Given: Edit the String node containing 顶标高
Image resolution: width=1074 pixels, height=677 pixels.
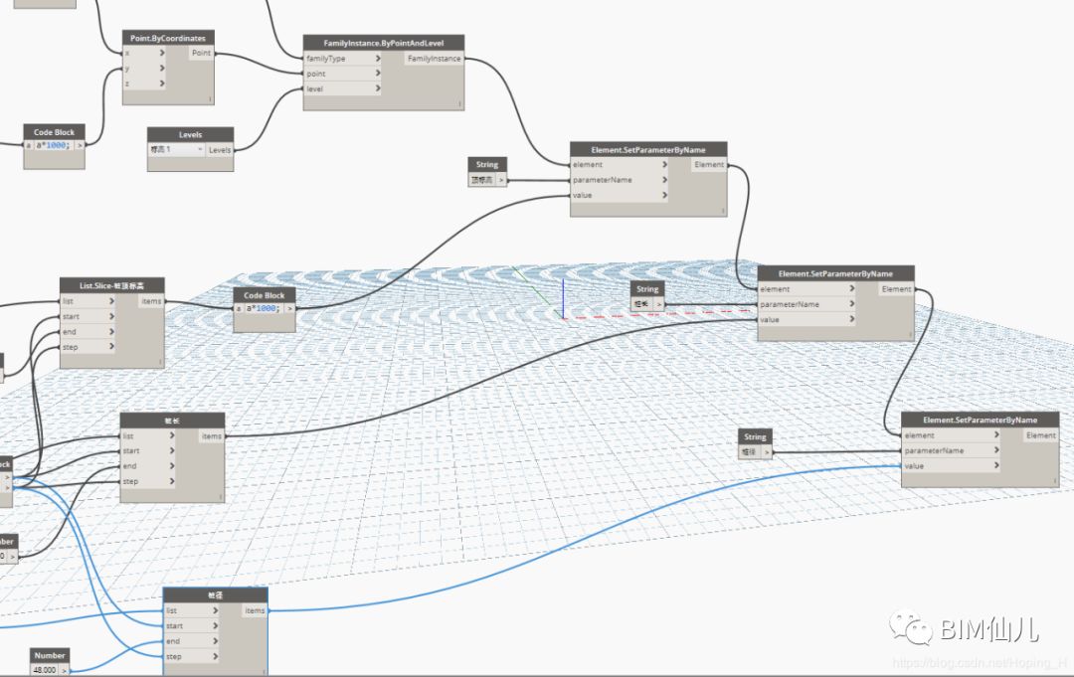Looking at the screenshot, I should pyautogui.click(x=482, y=180).
